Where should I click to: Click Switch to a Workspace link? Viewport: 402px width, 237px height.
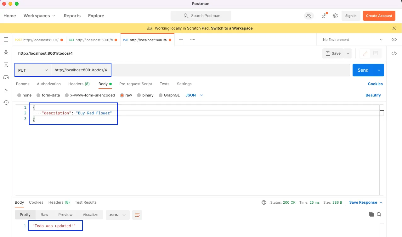tap(232, 28)
